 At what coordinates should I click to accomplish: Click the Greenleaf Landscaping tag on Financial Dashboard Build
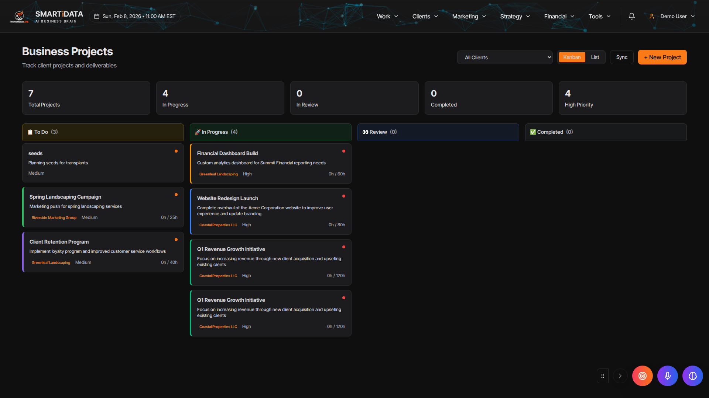pyautogui.click(x=219, y=174)
